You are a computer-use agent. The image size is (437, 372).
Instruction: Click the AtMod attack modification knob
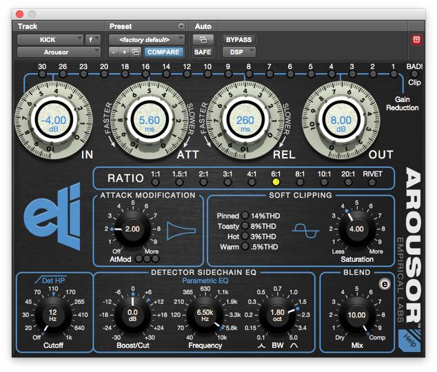click(132, 229)
